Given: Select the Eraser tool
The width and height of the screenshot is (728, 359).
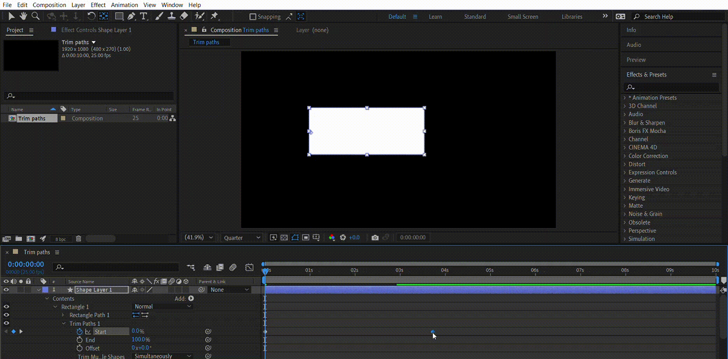Looking at the screenshot, I should [184, 16].
